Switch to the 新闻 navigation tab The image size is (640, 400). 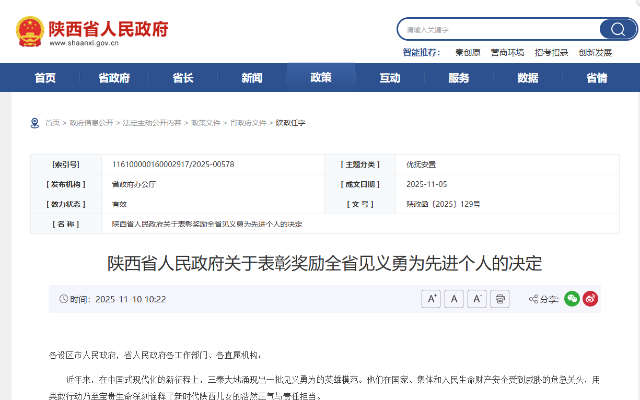pyautogui.click(x=252, y=78)
